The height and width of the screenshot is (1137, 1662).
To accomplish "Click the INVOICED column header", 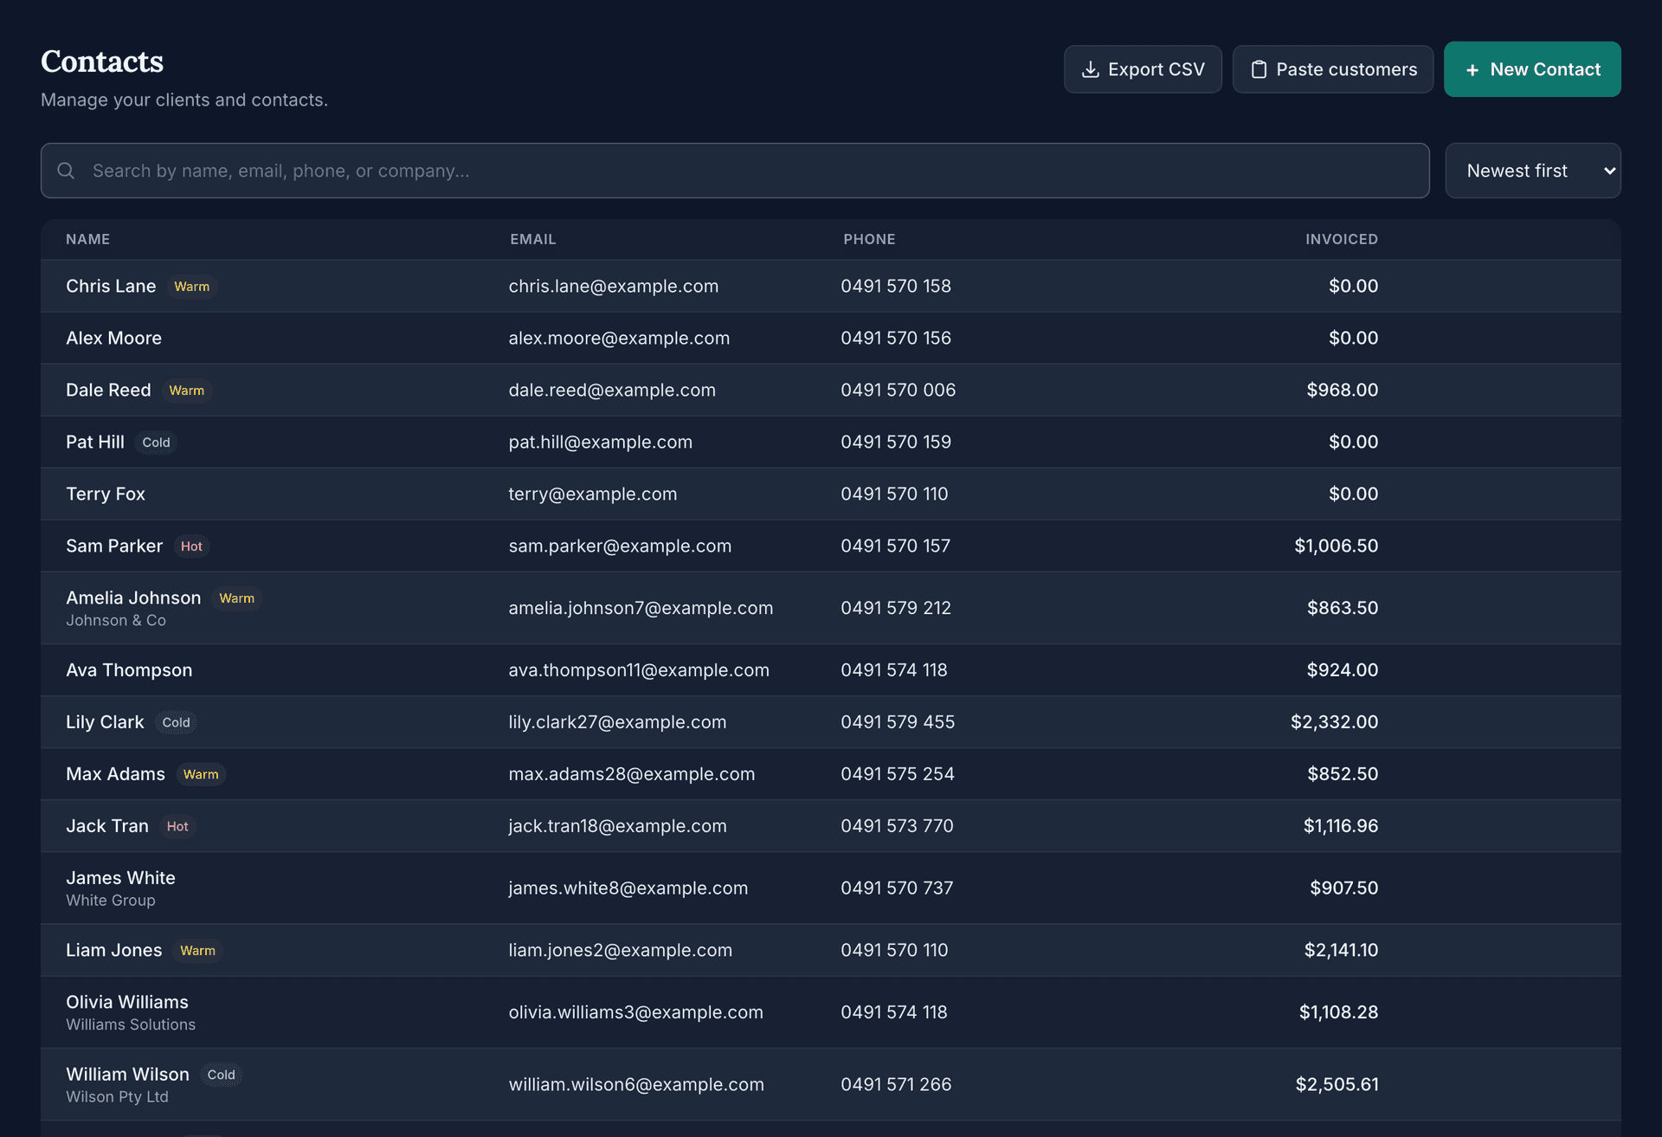I will tap(1342, 239).
